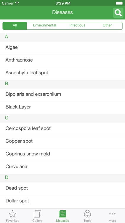Tap the Favorites star icon

tap(12, 214)
